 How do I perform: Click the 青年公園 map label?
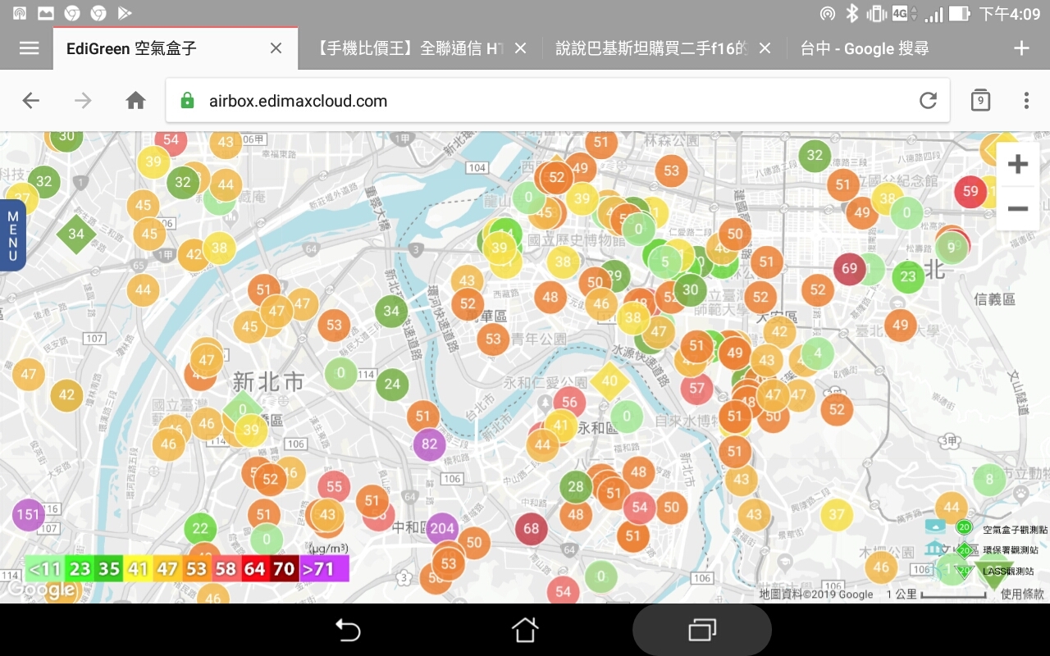539,338
